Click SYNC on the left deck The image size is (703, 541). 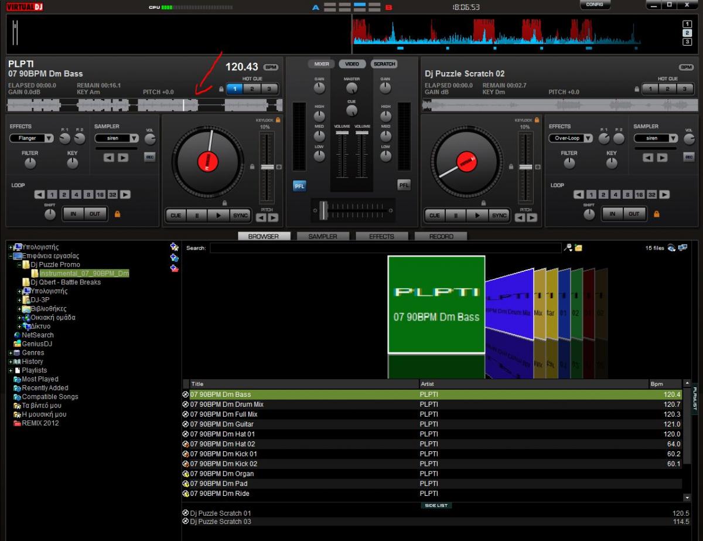click(240, 215)
